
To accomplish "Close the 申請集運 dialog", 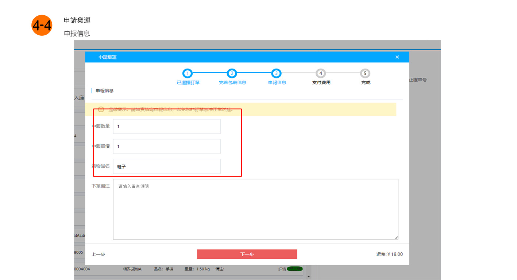I will 397,57.
